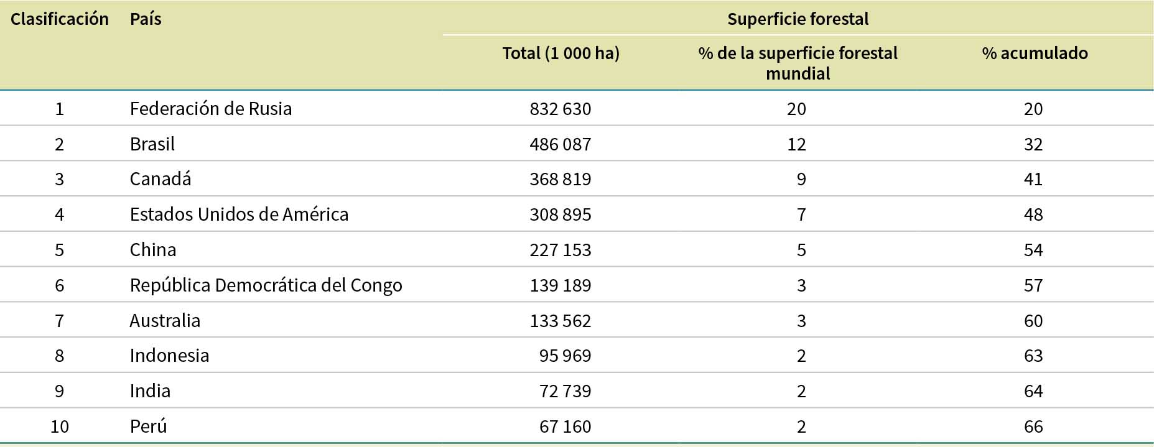This screenshot has height=447, width=1154.
Task: Select the 486 087 total value
Action: (560, 144)
